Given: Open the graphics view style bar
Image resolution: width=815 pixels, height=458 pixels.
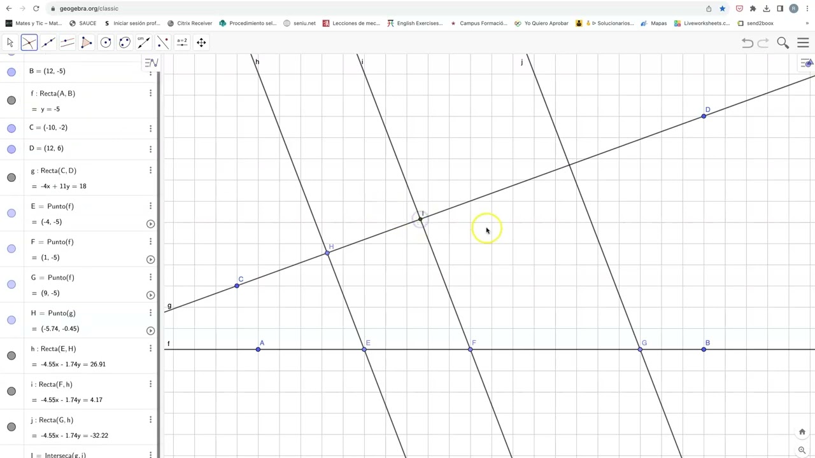Looking at the screenshot, I should 807,63.
